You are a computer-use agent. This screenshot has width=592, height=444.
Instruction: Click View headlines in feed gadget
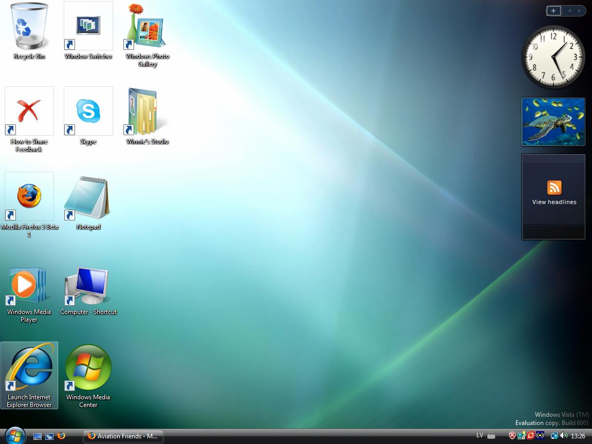554,202
